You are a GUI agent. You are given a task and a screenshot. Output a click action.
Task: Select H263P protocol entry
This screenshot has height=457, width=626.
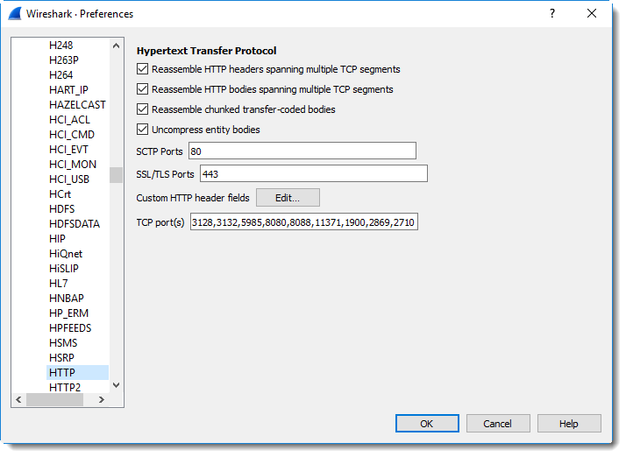click(x=64, y=60)
